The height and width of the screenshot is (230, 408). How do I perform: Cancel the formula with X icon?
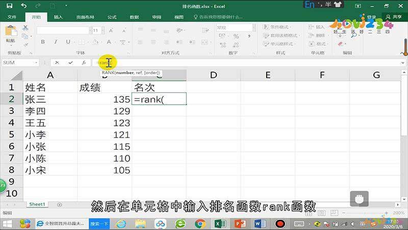57,62
